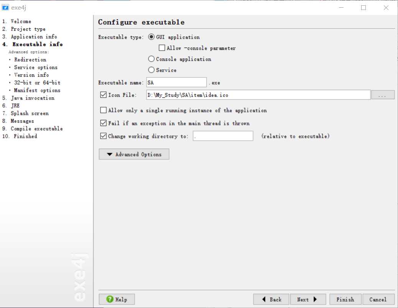Go back to the previous step
398x308 pixels.
click(271, 300)
